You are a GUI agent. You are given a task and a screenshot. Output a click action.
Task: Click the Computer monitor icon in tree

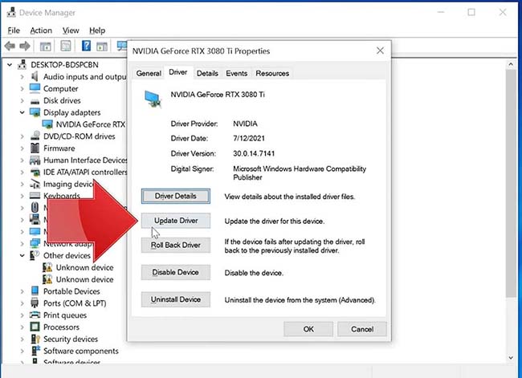pyautogui.click(x=35, y=88)
